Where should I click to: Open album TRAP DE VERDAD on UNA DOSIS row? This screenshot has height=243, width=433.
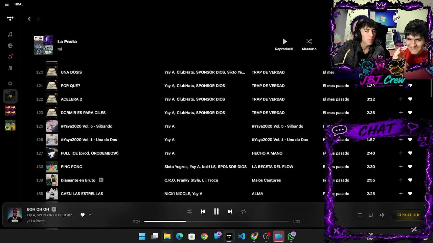point(268,72)
